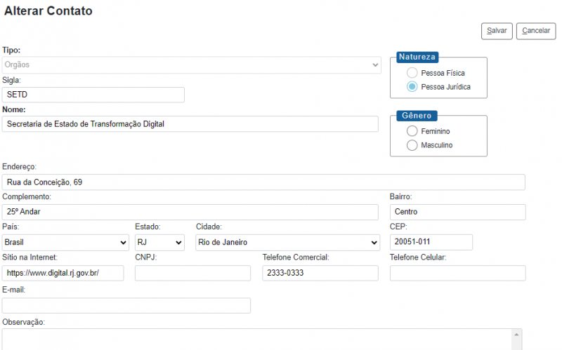
Task: Expand the Cidade dropdown for Rio de Janeiro
Action: click(x=287, y=243)
